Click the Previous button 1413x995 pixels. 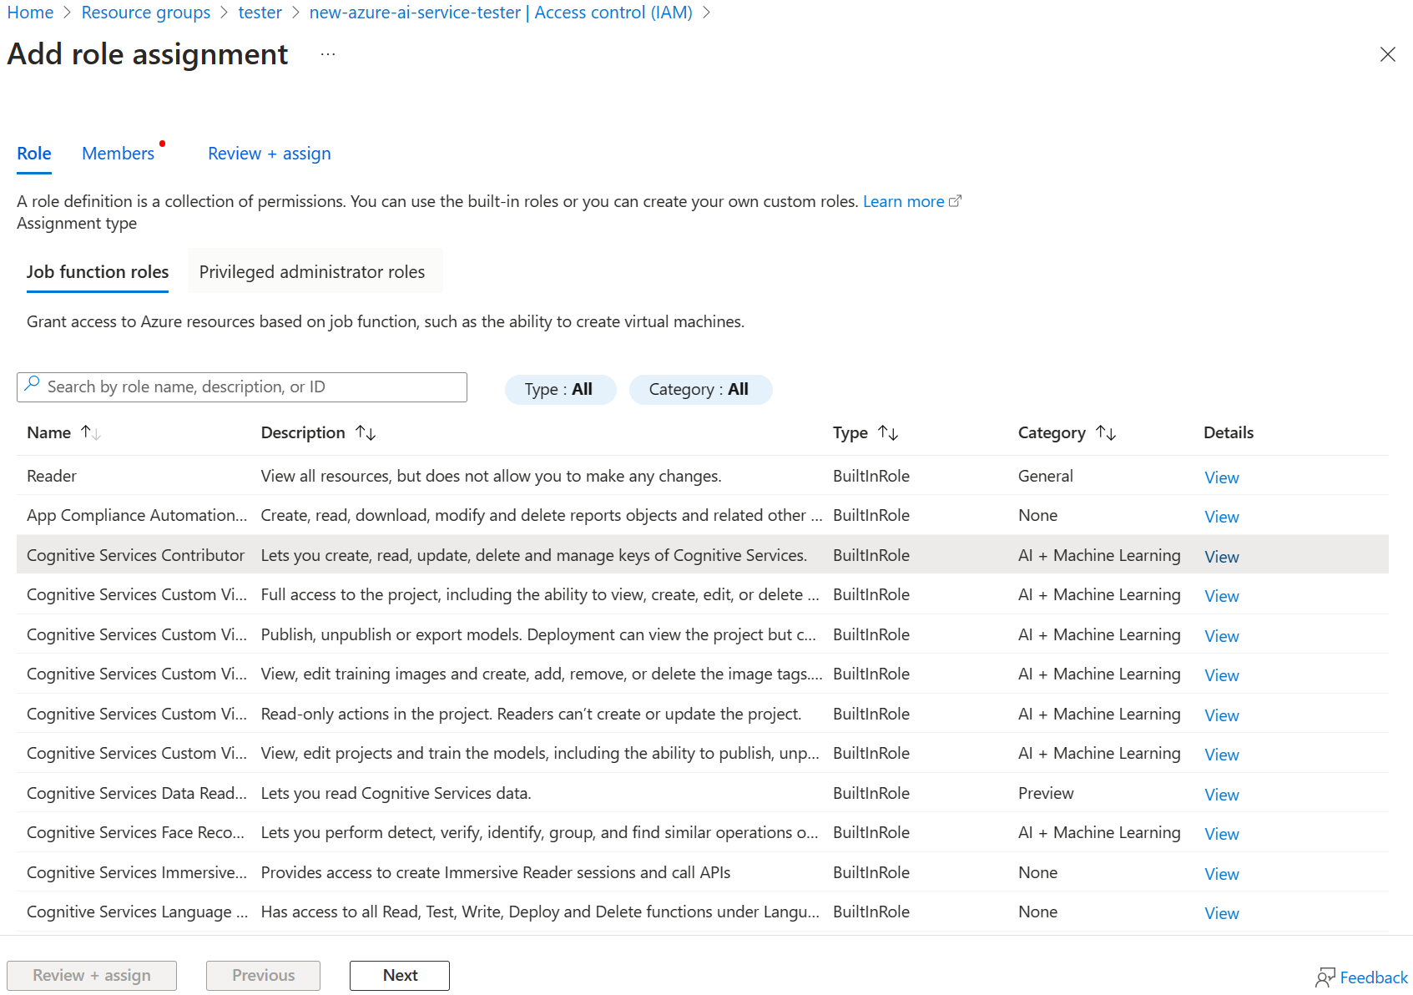(x=263, y=975)
